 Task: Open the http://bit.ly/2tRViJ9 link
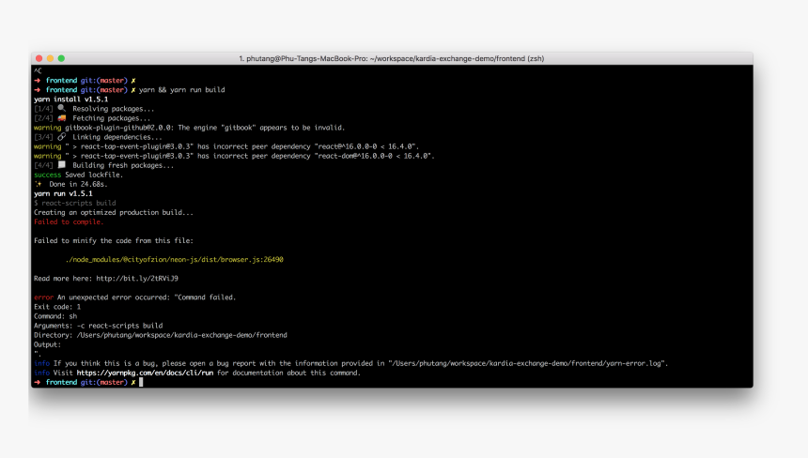tap(137, 279)
